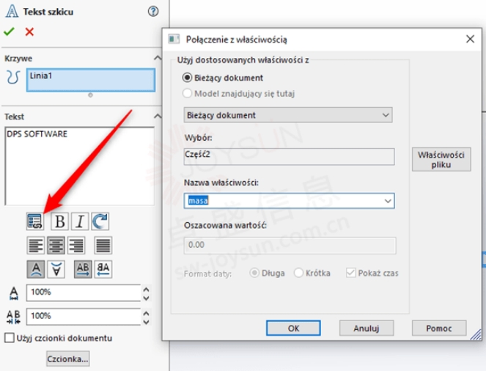Grab the dialog resize grip corner
This screenshot has height=371, width=486.
coord(476,335)
